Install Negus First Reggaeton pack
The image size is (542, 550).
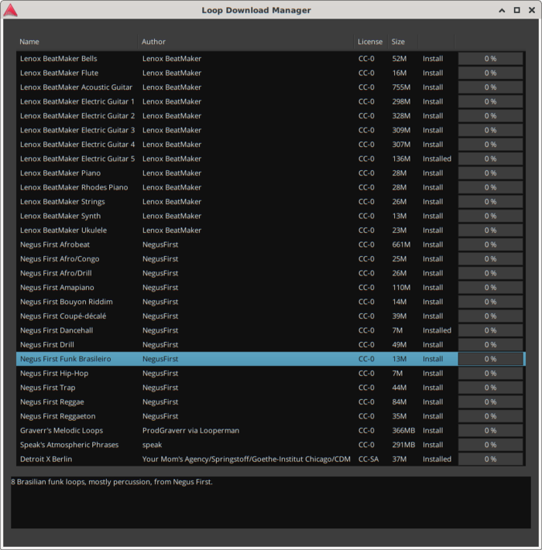point(433,417)
